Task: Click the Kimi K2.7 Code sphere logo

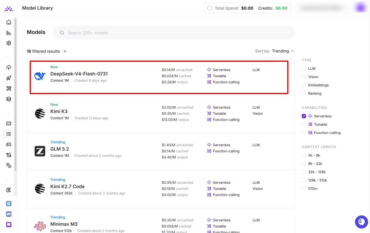Action: (x=40, y=189)
